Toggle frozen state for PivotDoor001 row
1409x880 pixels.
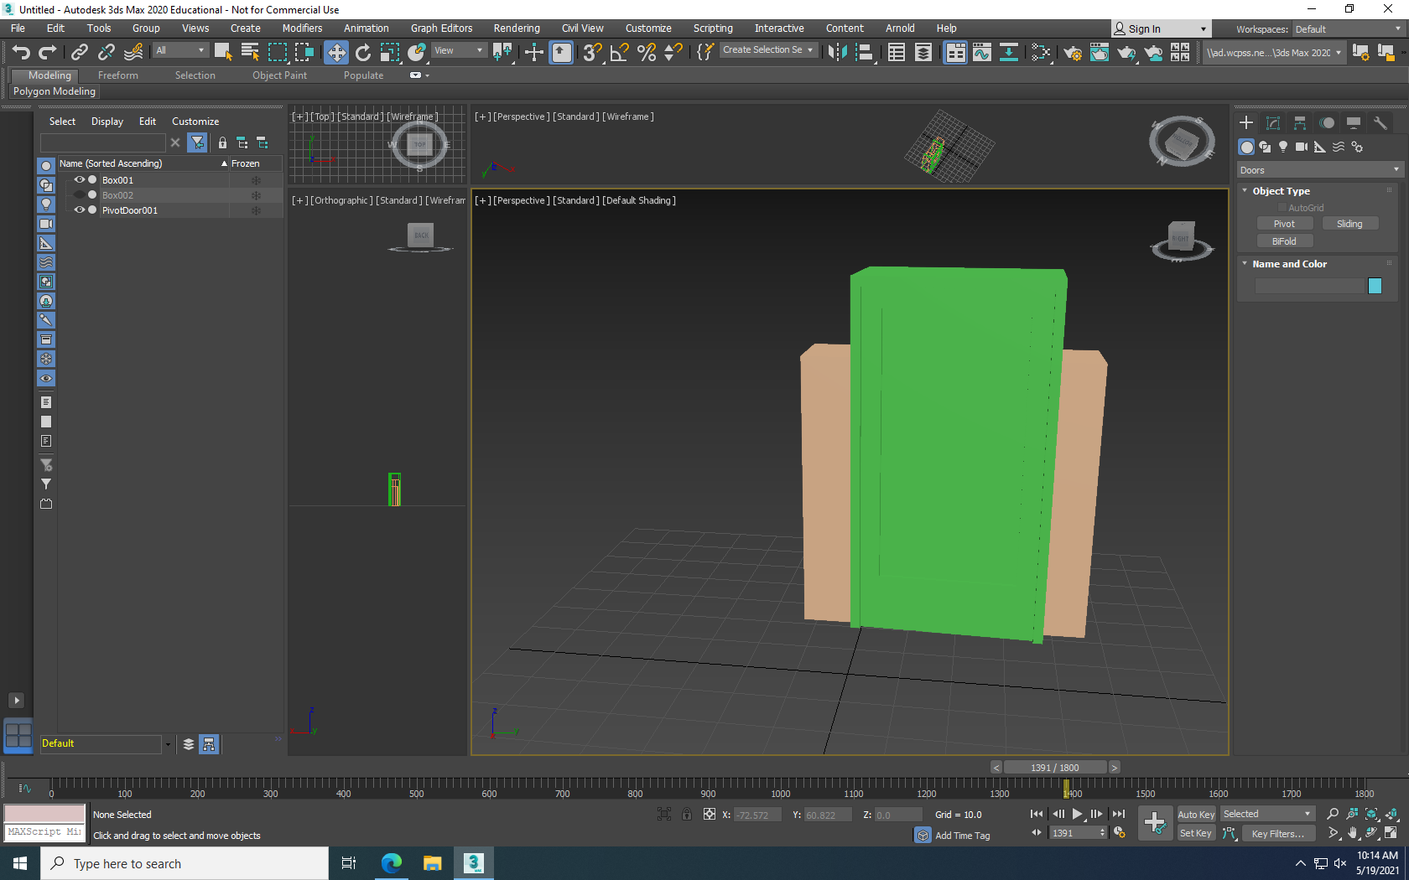(257, 210)
